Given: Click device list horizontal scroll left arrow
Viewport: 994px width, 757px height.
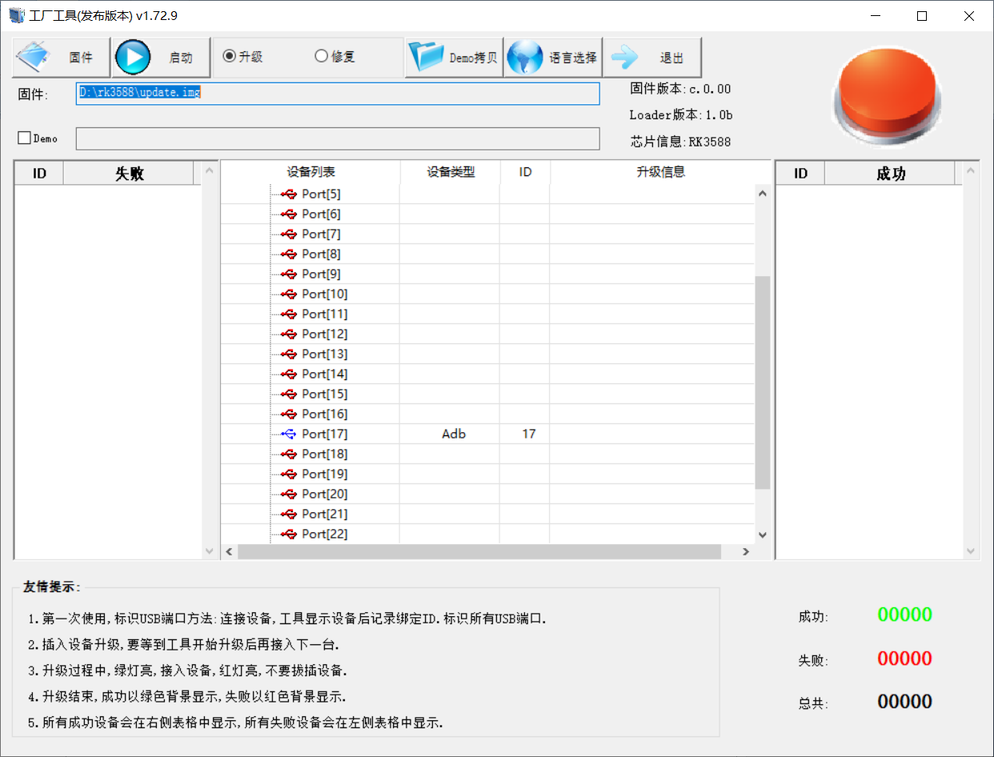Looking at the screenshot, I should tap(229, 551).
